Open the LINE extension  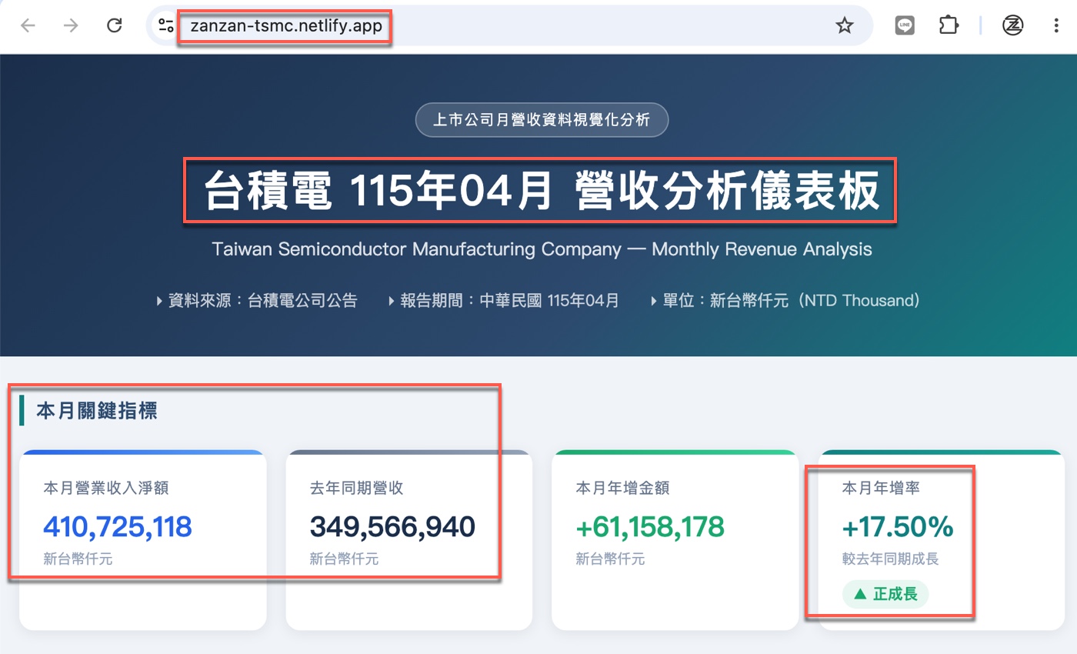tap(905, 25)
